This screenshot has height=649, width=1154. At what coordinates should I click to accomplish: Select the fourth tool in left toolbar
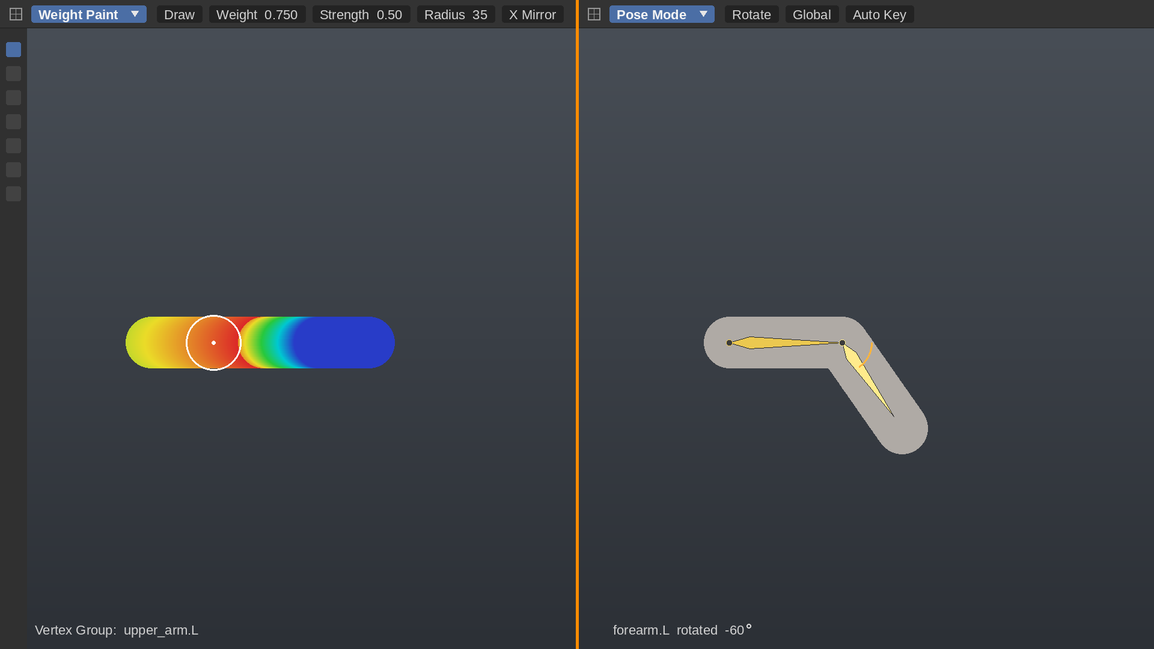click(x=13, y=122)
